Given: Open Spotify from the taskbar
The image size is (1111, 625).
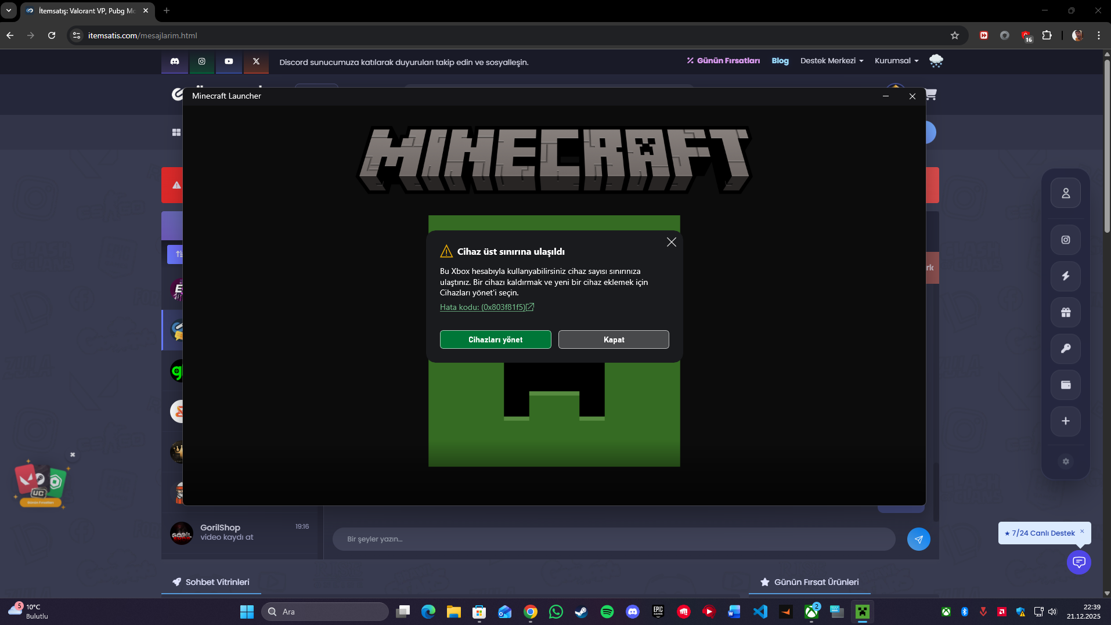Looking at the screenshot, I should pyautogui.click(x=607, y=612).
